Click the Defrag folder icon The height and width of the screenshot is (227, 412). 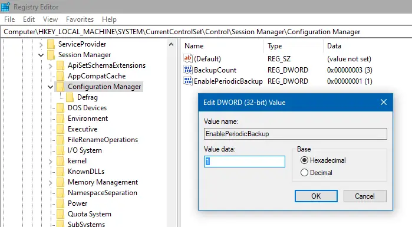pos(70,97)
